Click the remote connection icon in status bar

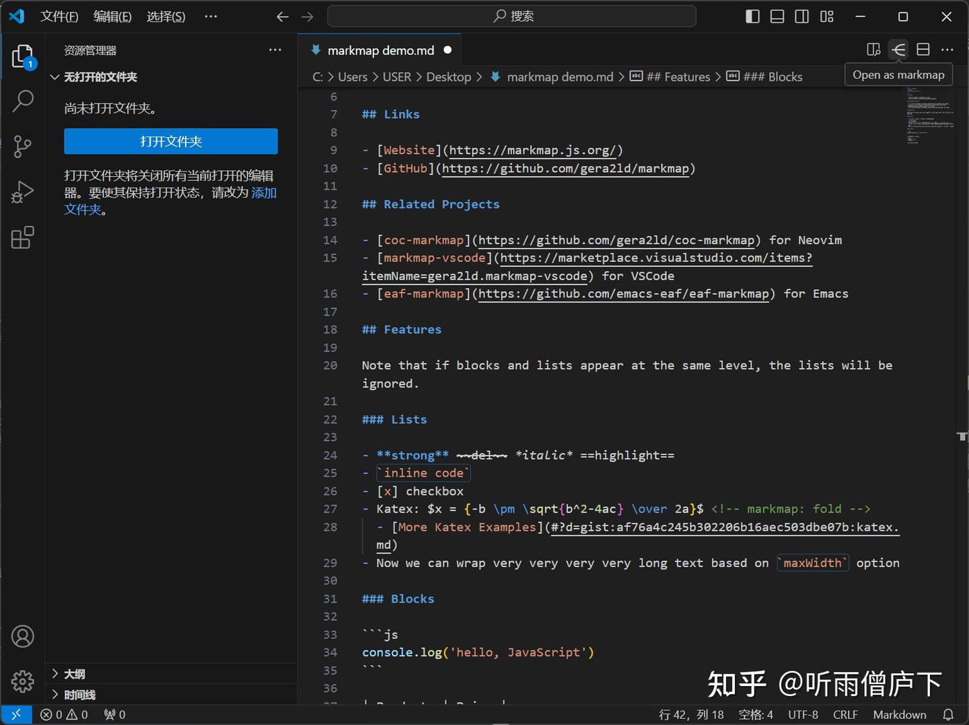point(17,714)
